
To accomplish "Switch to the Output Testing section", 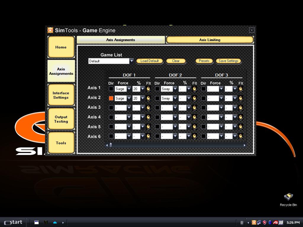I will tap(61, 119).
